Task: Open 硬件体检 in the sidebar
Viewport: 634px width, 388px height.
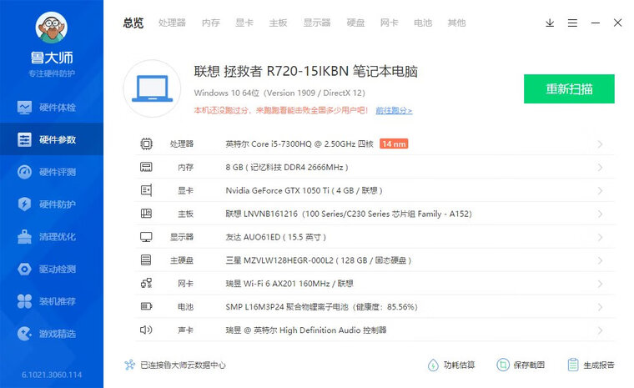Action: click(52, 108)
